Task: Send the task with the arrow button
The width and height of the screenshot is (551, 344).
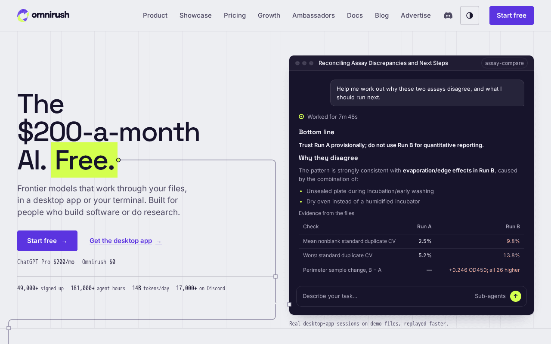Action: (516, 296)
